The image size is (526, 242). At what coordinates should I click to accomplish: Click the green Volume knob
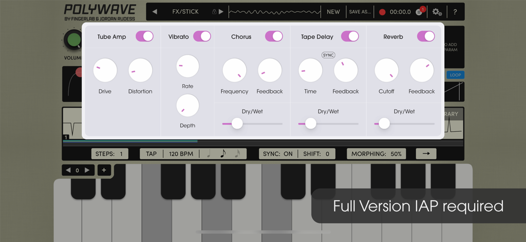[x=74, y=40]
